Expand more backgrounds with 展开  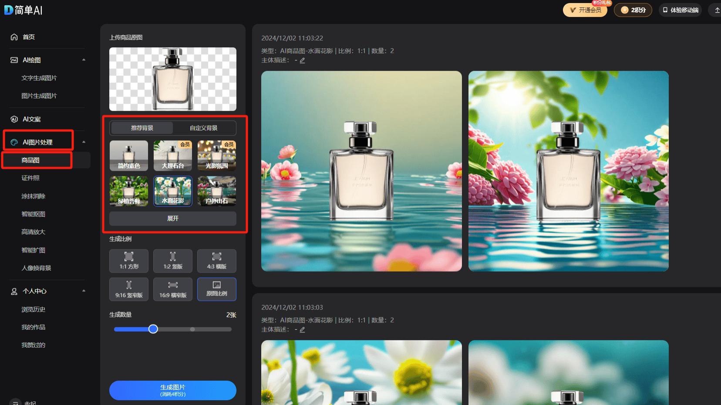pos(173,219)
